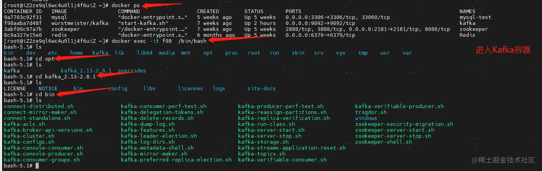Click the "site-docs" directory entry
Screen dimensions: 542x171
pos(262,88)
